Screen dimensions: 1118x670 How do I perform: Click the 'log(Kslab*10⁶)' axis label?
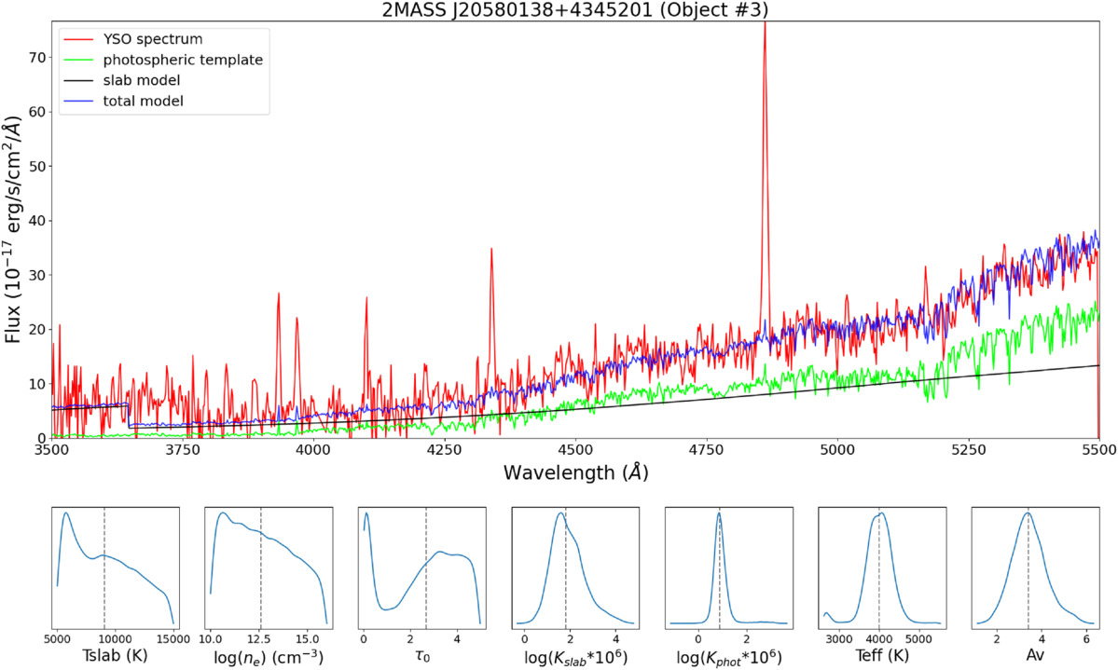[x=576, y=656]
